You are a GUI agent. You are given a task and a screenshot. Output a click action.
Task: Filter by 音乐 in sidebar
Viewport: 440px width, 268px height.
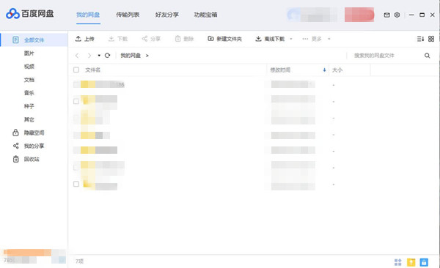pyautogui.click(x=29, y=93)
